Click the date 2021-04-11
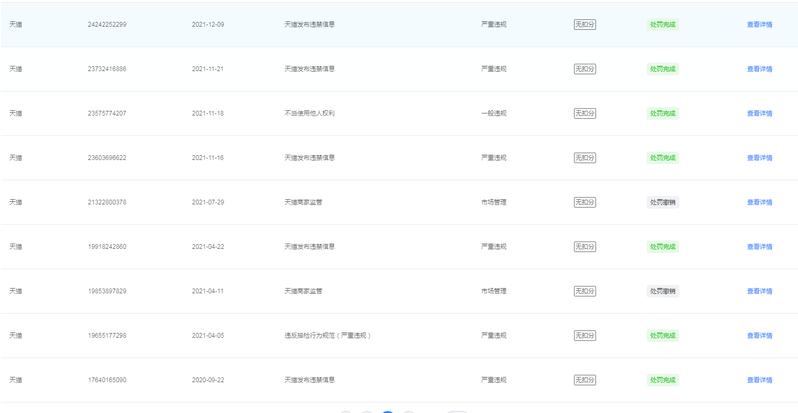This screenshot has width=798, height=413. pos(208,291)
